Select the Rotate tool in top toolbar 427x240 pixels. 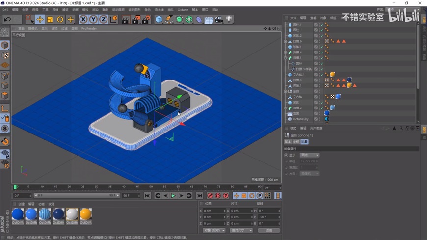point(60,19)
